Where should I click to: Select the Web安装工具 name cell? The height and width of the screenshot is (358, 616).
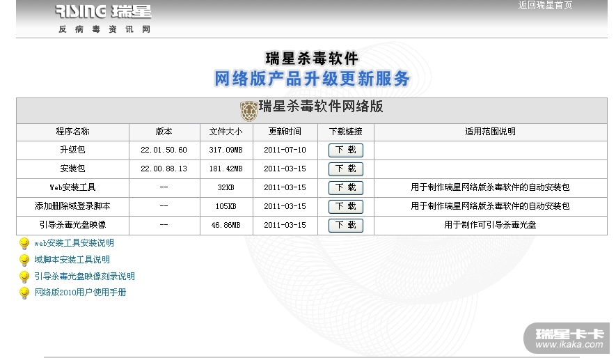point(72,187)
